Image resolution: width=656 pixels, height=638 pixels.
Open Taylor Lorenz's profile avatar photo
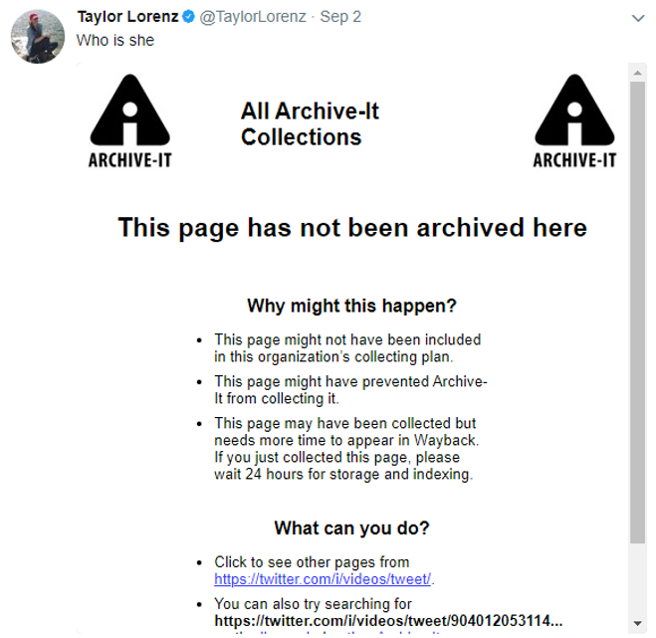(x=38, y=37)
